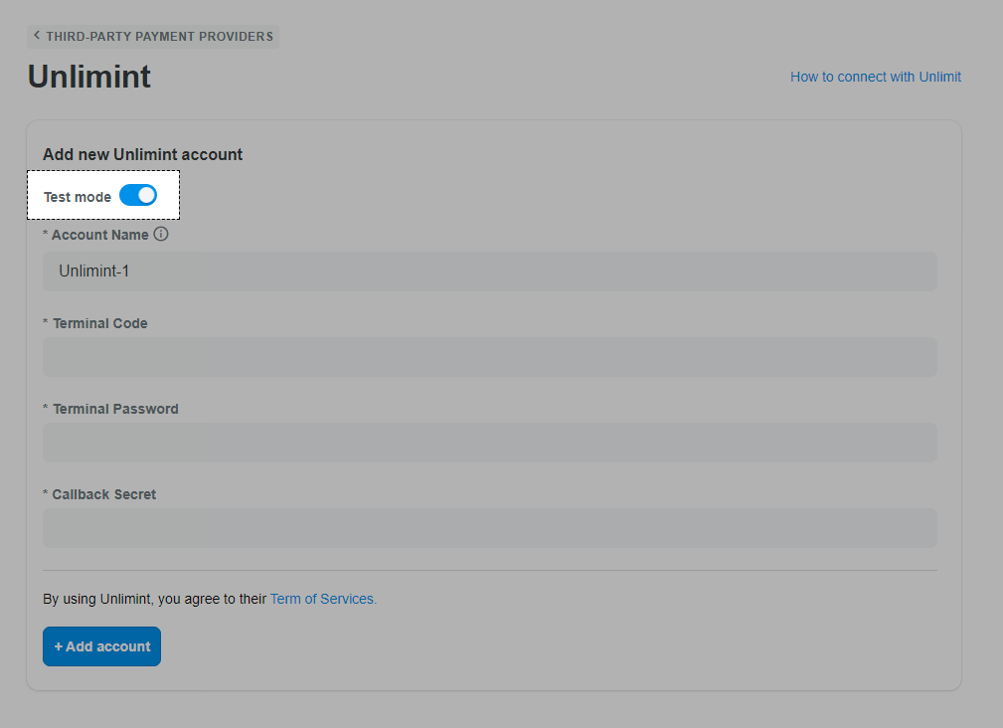Screen dimensions: 1003x728
Task: Click the Callback Secret field label
Action: click(x=104, y=494)
